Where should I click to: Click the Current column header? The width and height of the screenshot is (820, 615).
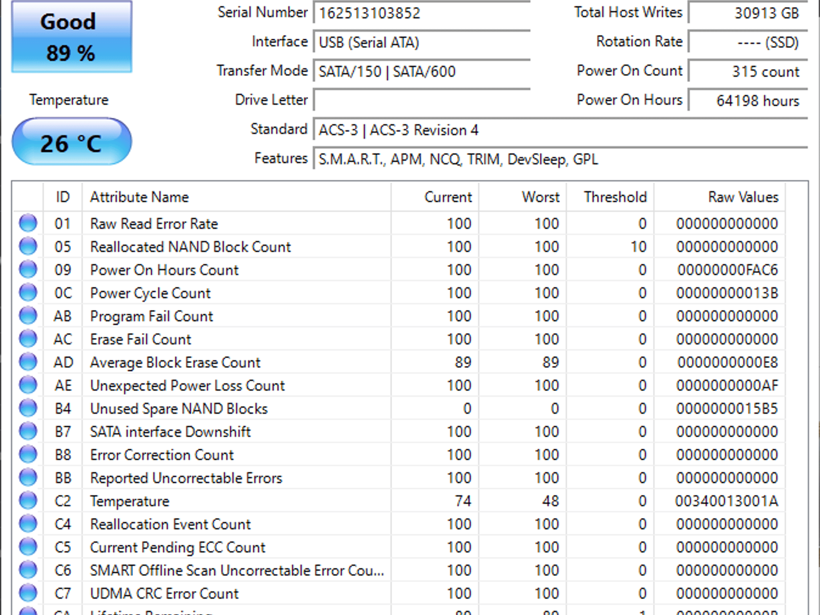click(435, 197)
